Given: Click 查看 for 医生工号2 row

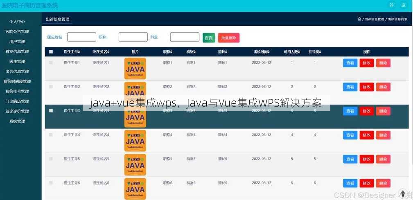Looking at the screenshot, I should coord(350,87).
